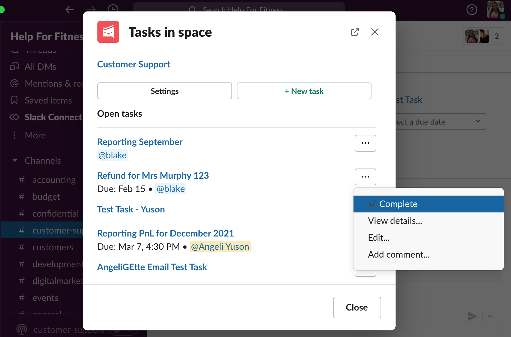Screen dimensions: 511x337
Task: Open the due date dropdown
Action: 440,122
